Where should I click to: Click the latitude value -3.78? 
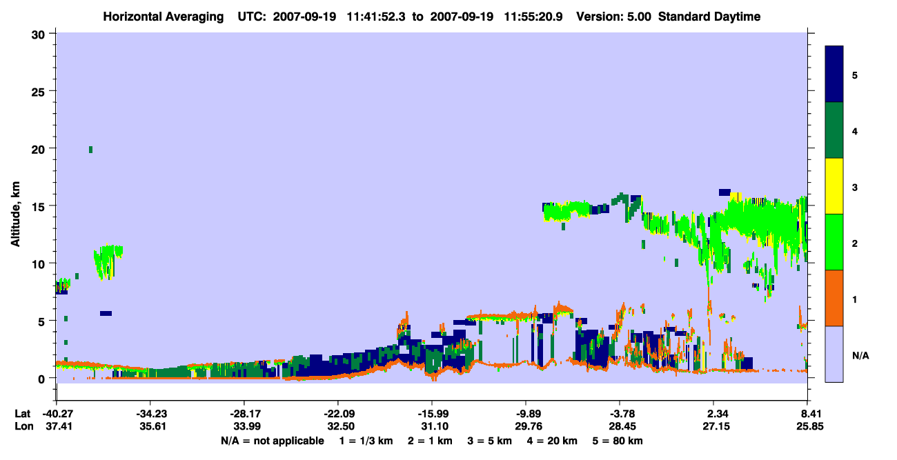[620, 414]
